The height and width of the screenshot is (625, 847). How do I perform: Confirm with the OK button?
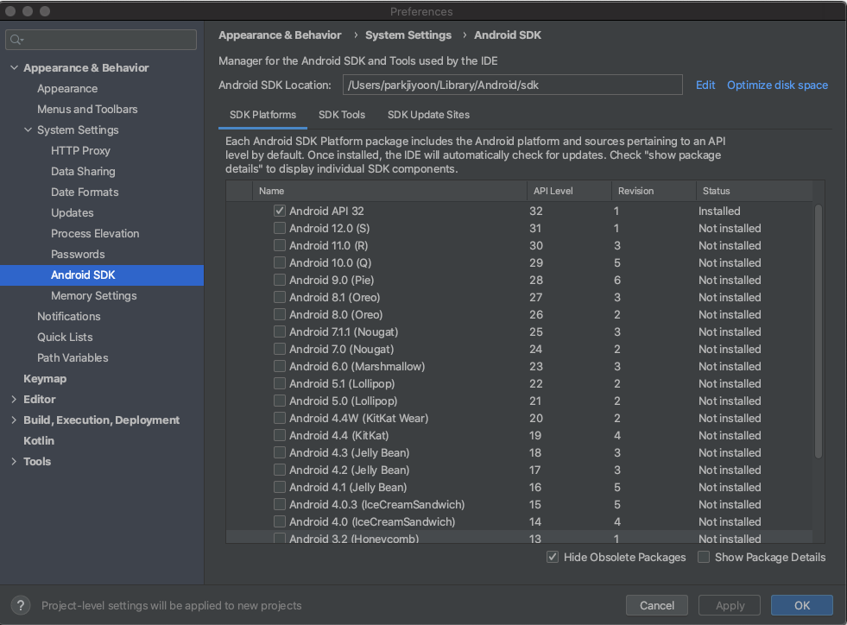tap(801, 605)
